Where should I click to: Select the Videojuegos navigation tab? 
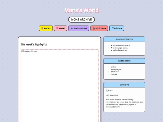point(79,28)
